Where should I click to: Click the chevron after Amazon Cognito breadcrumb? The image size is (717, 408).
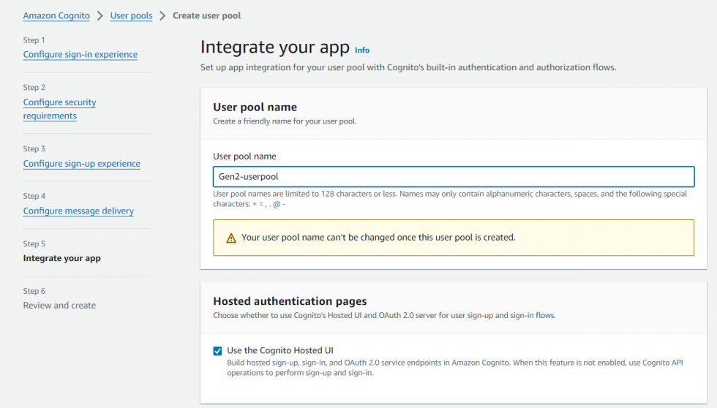coord(100,15)
